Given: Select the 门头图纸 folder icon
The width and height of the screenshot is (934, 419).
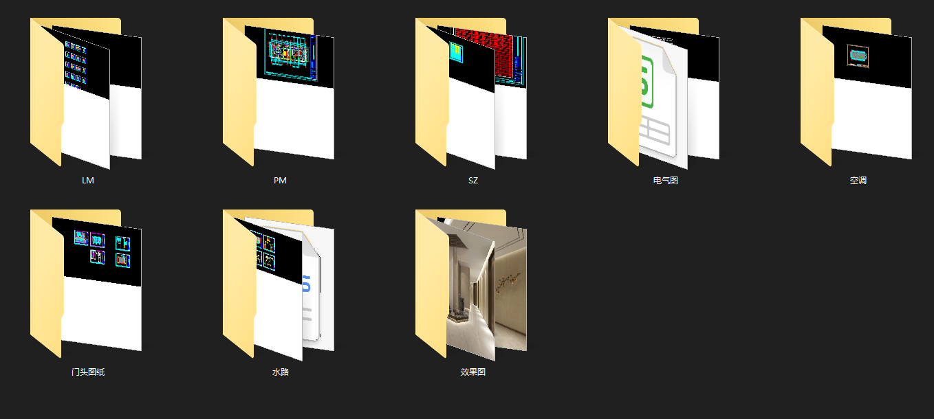Looking at the screenshot, I should pyautogui.click(x=86, y=285).
